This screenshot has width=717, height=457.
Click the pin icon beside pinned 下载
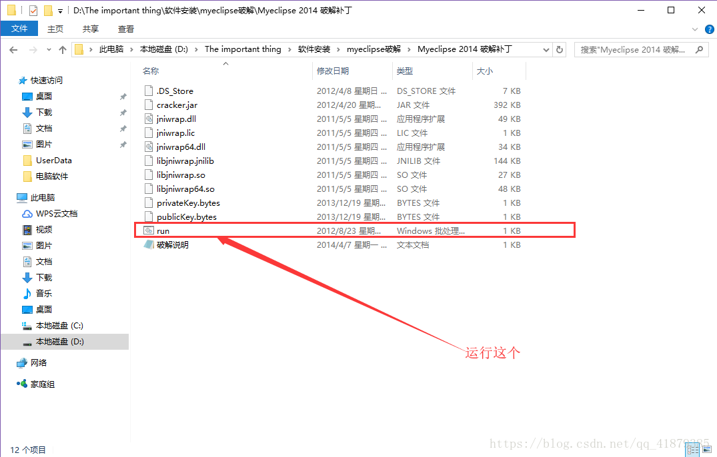[x=123, y=113]
